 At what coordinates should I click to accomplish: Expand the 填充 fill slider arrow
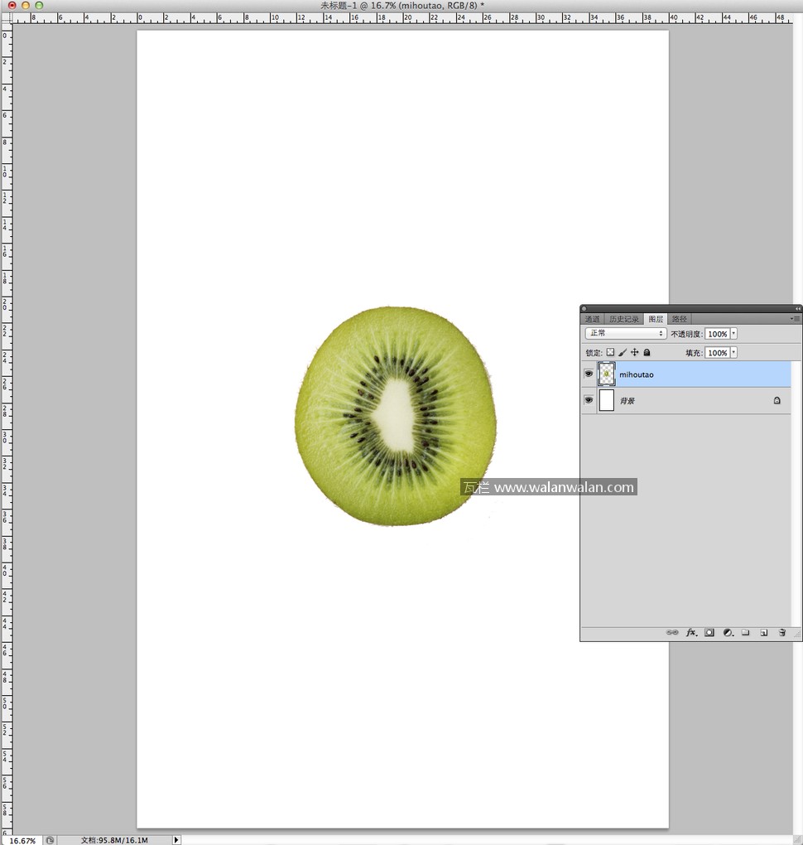click(x=733, y=353)
